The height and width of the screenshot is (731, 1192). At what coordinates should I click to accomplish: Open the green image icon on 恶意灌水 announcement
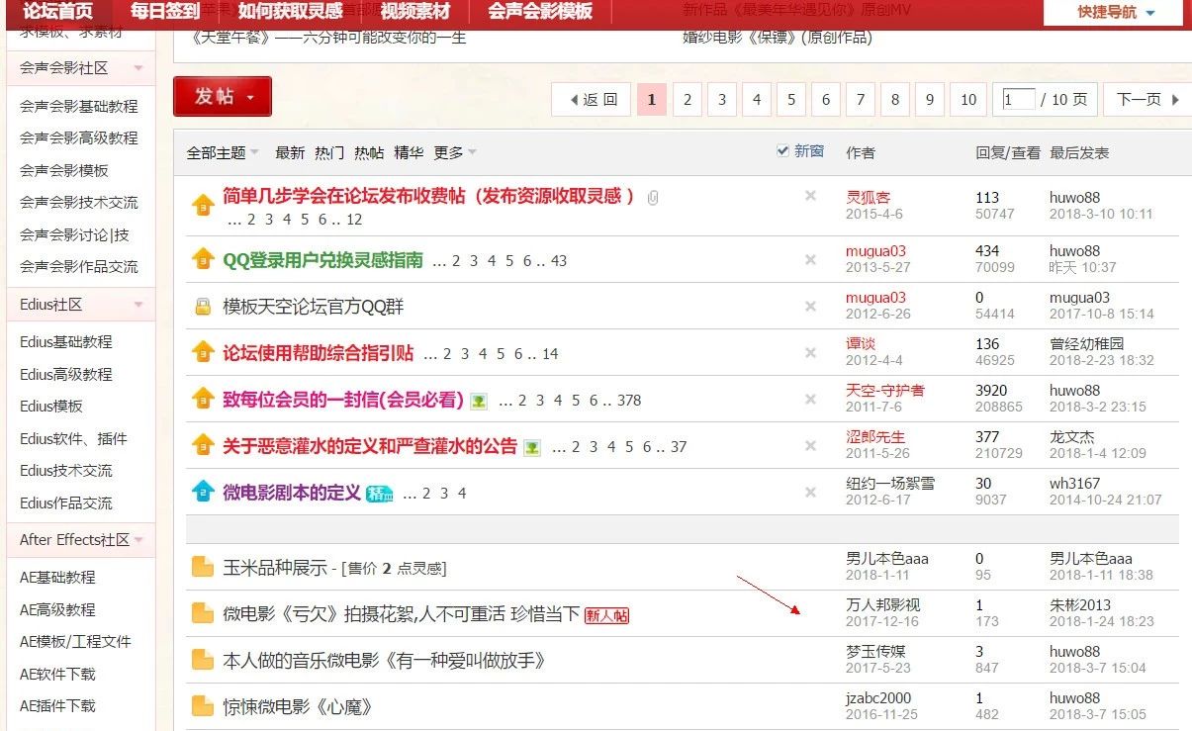pos(533,445)
